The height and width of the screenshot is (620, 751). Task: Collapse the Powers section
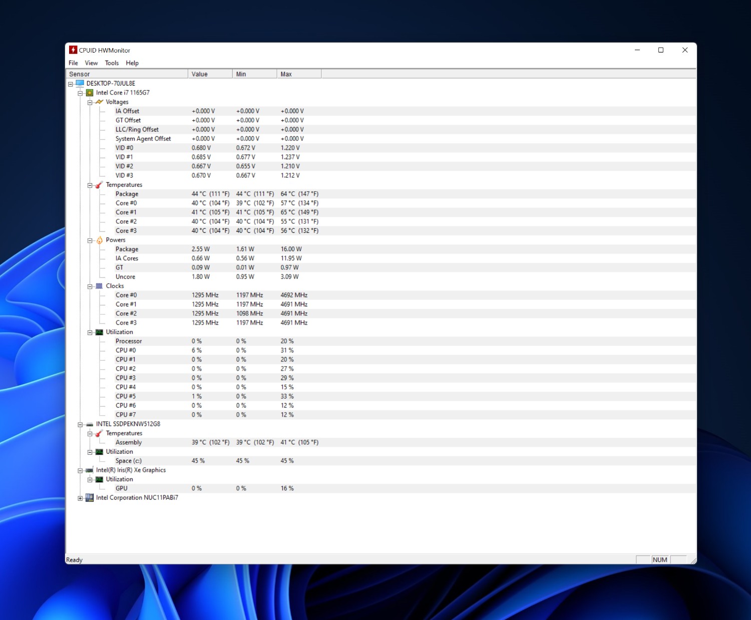point(90,240)
